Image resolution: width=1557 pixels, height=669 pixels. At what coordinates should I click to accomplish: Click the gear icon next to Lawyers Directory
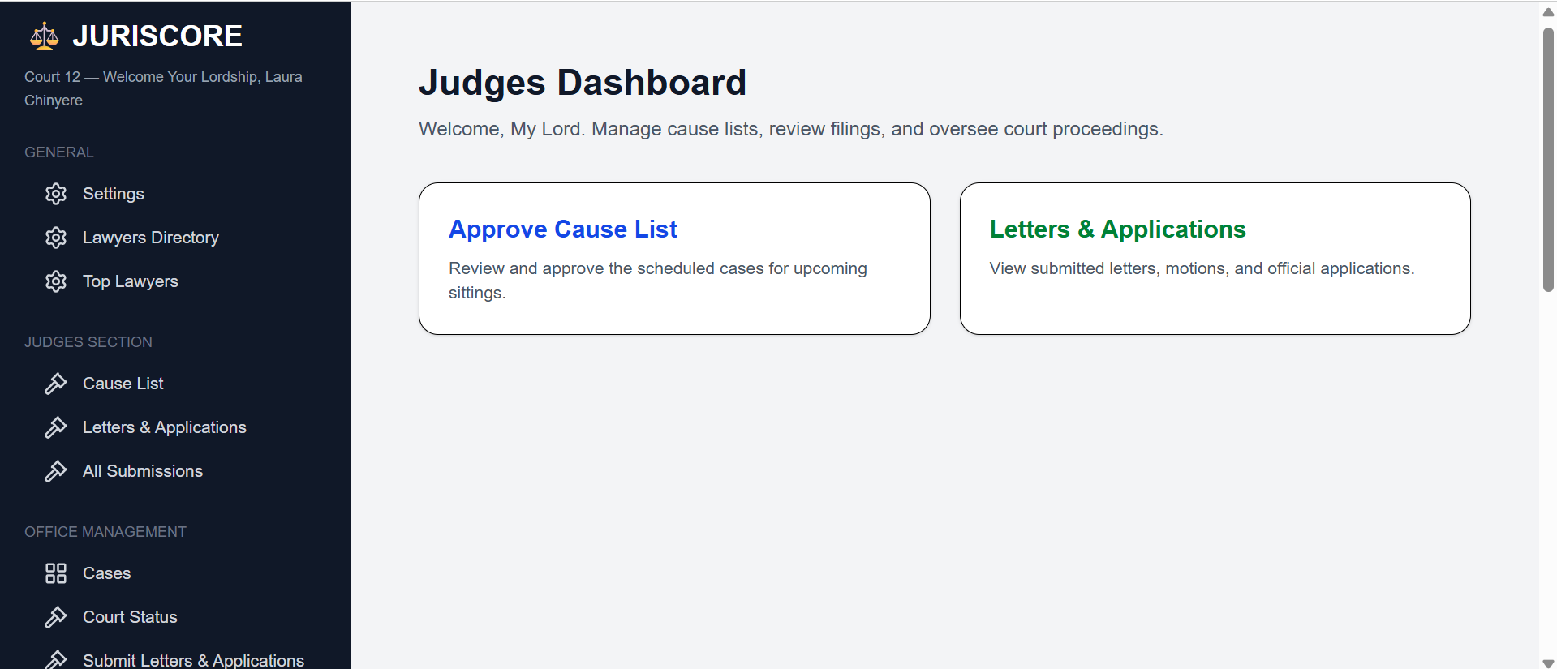(56, 238)
